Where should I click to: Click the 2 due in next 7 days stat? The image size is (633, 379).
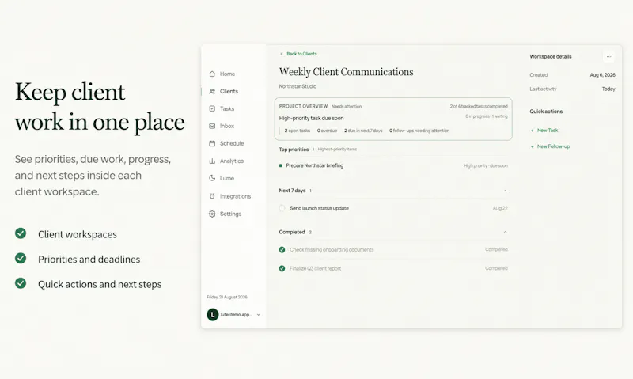pyautogui.click(x=363, y=131)
